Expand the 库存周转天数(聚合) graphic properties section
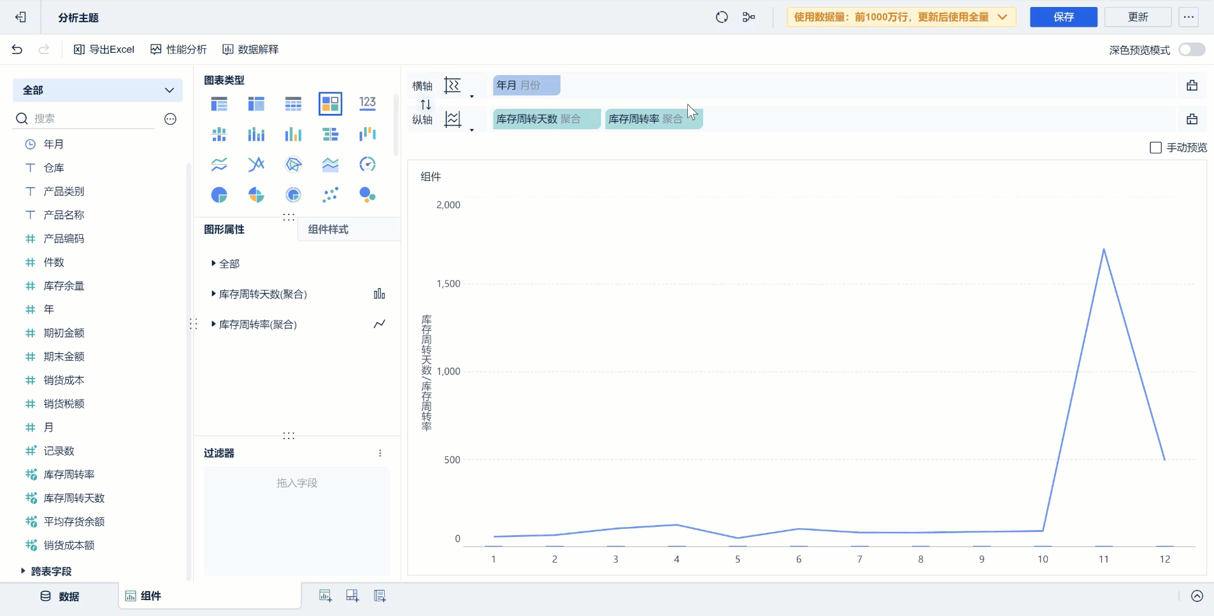Viewport: 1214px width, 616px height. 213,294
